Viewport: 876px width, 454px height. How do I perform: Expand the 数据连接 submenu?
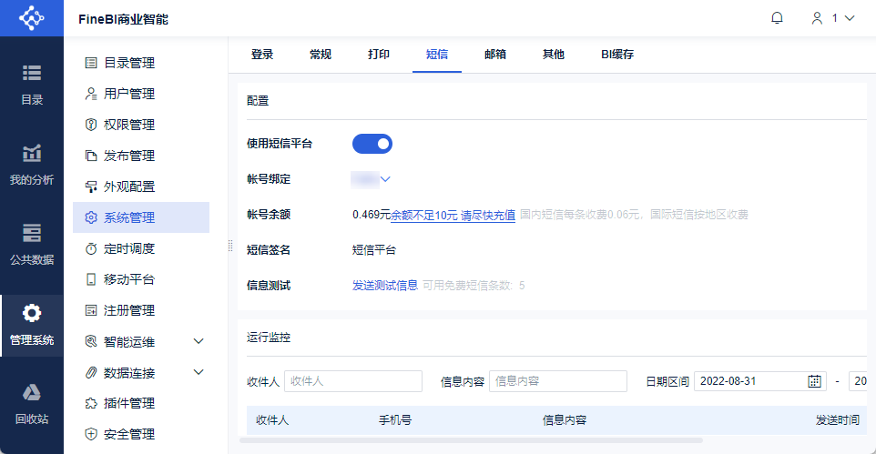tap(199, 372)
